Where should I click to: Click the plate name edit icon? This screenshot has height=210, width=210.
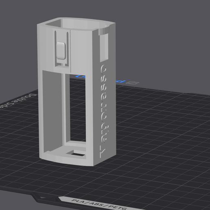point(132,83)
